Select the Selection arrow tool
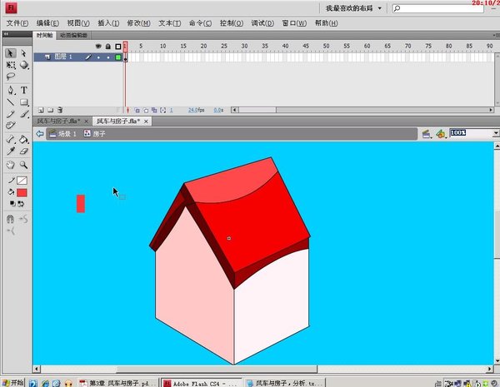 point(10,53)
